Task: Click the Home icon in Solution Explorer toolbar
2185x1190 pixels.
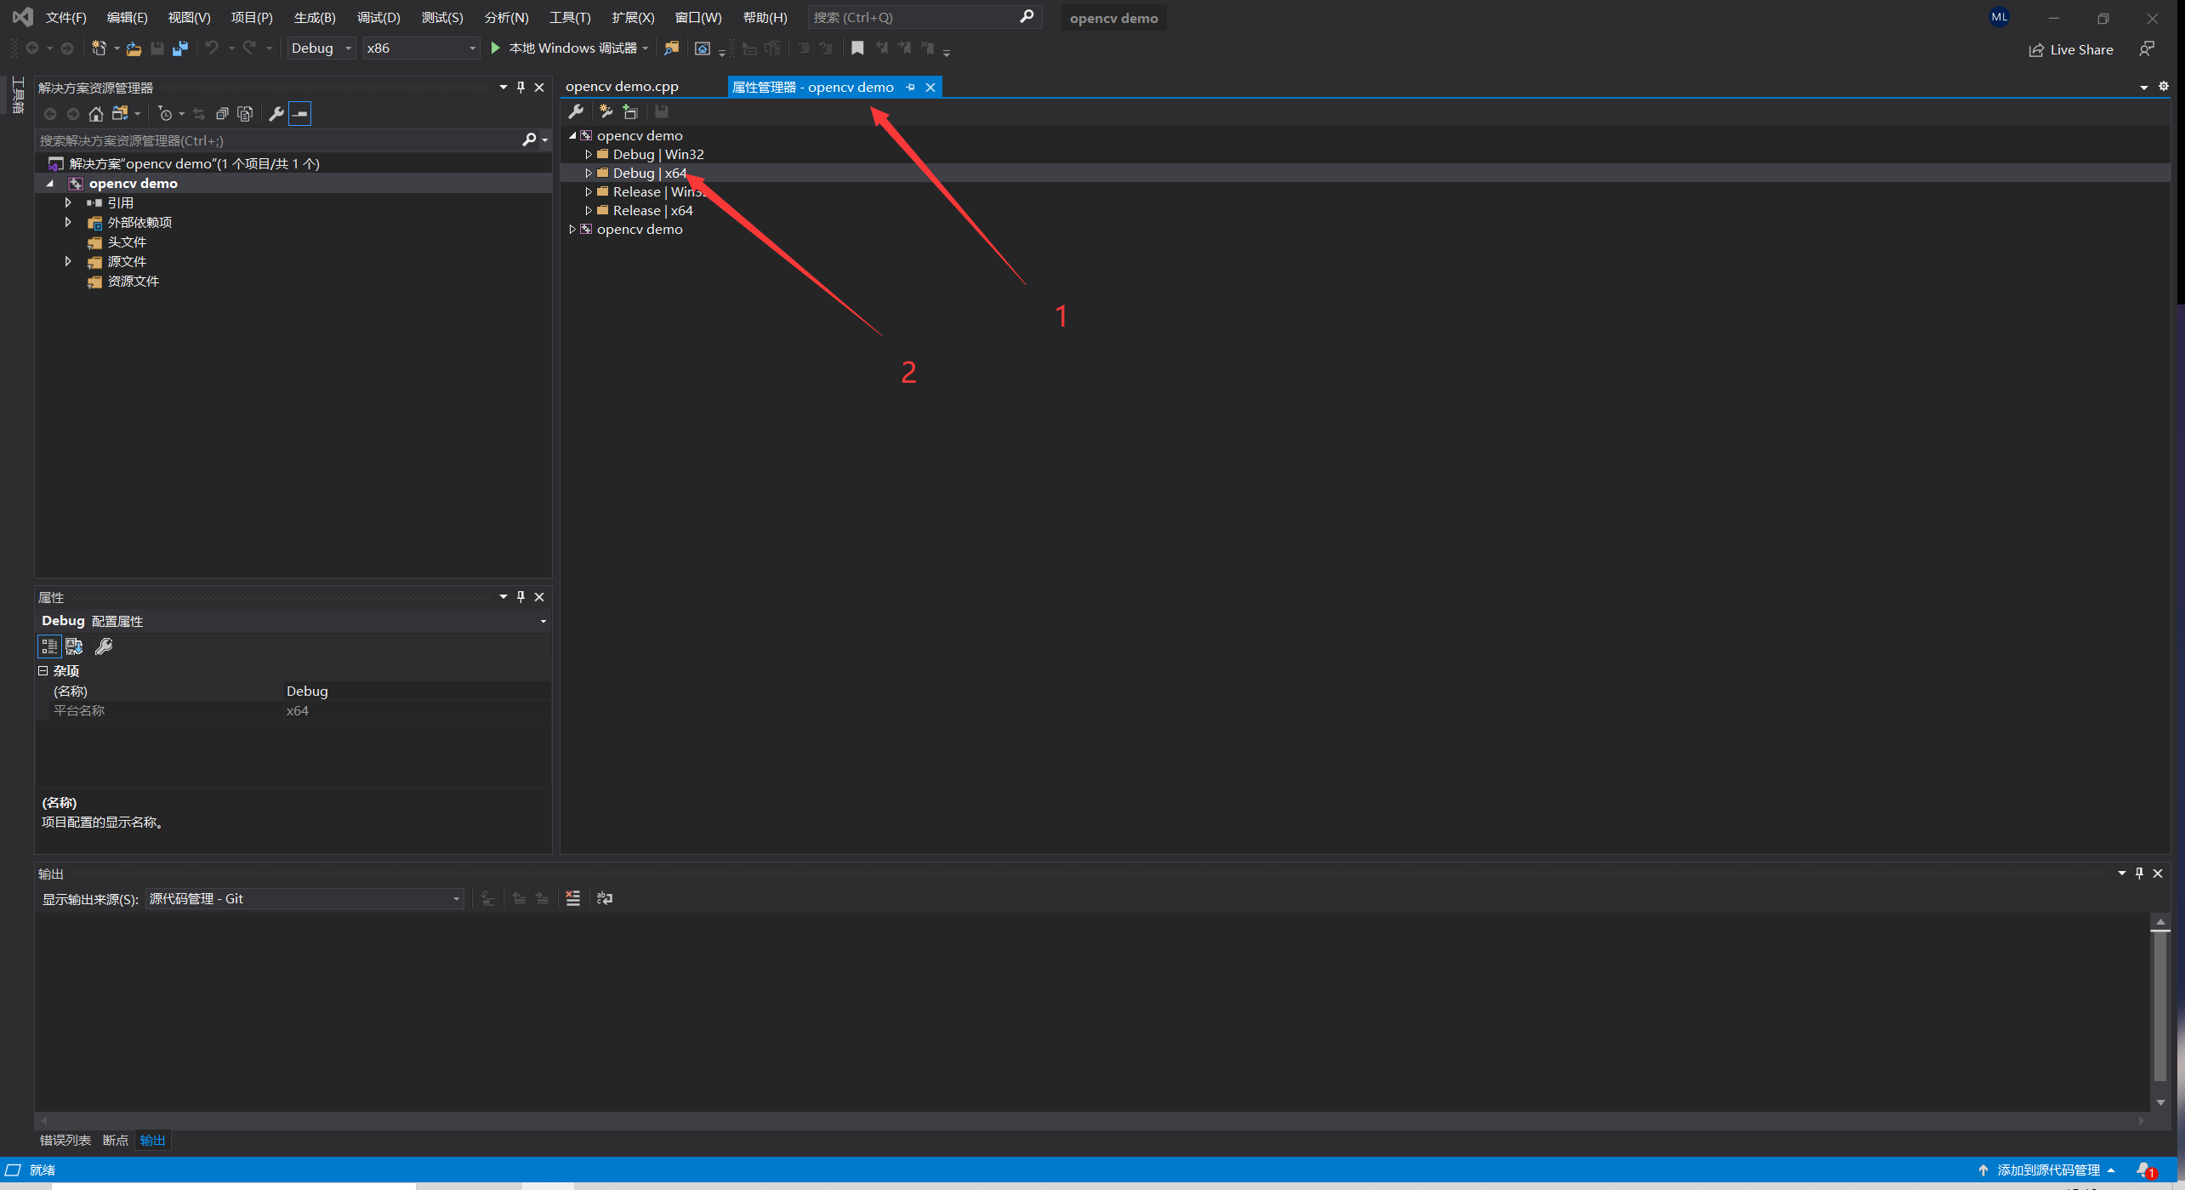Action: click(96, 113)
